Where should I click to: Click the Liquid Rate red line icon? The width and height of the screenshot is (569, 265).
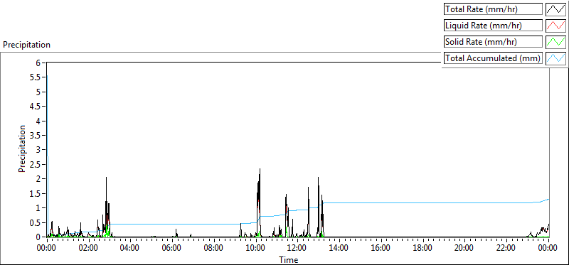[x=555, y=26]
